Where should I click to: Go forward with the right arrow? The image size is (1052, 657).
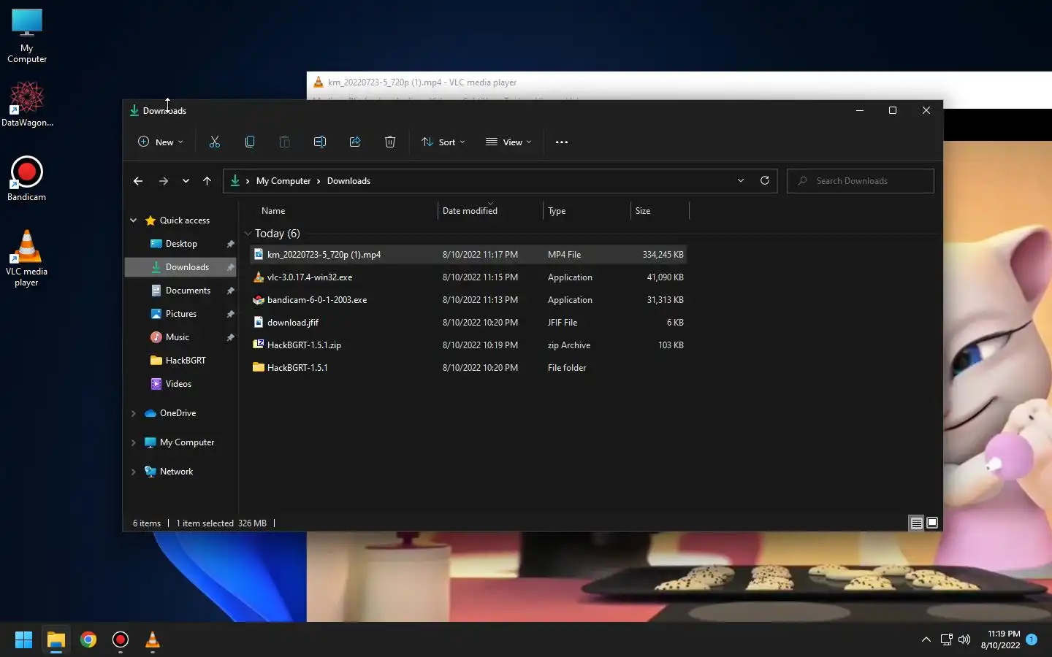164,181
